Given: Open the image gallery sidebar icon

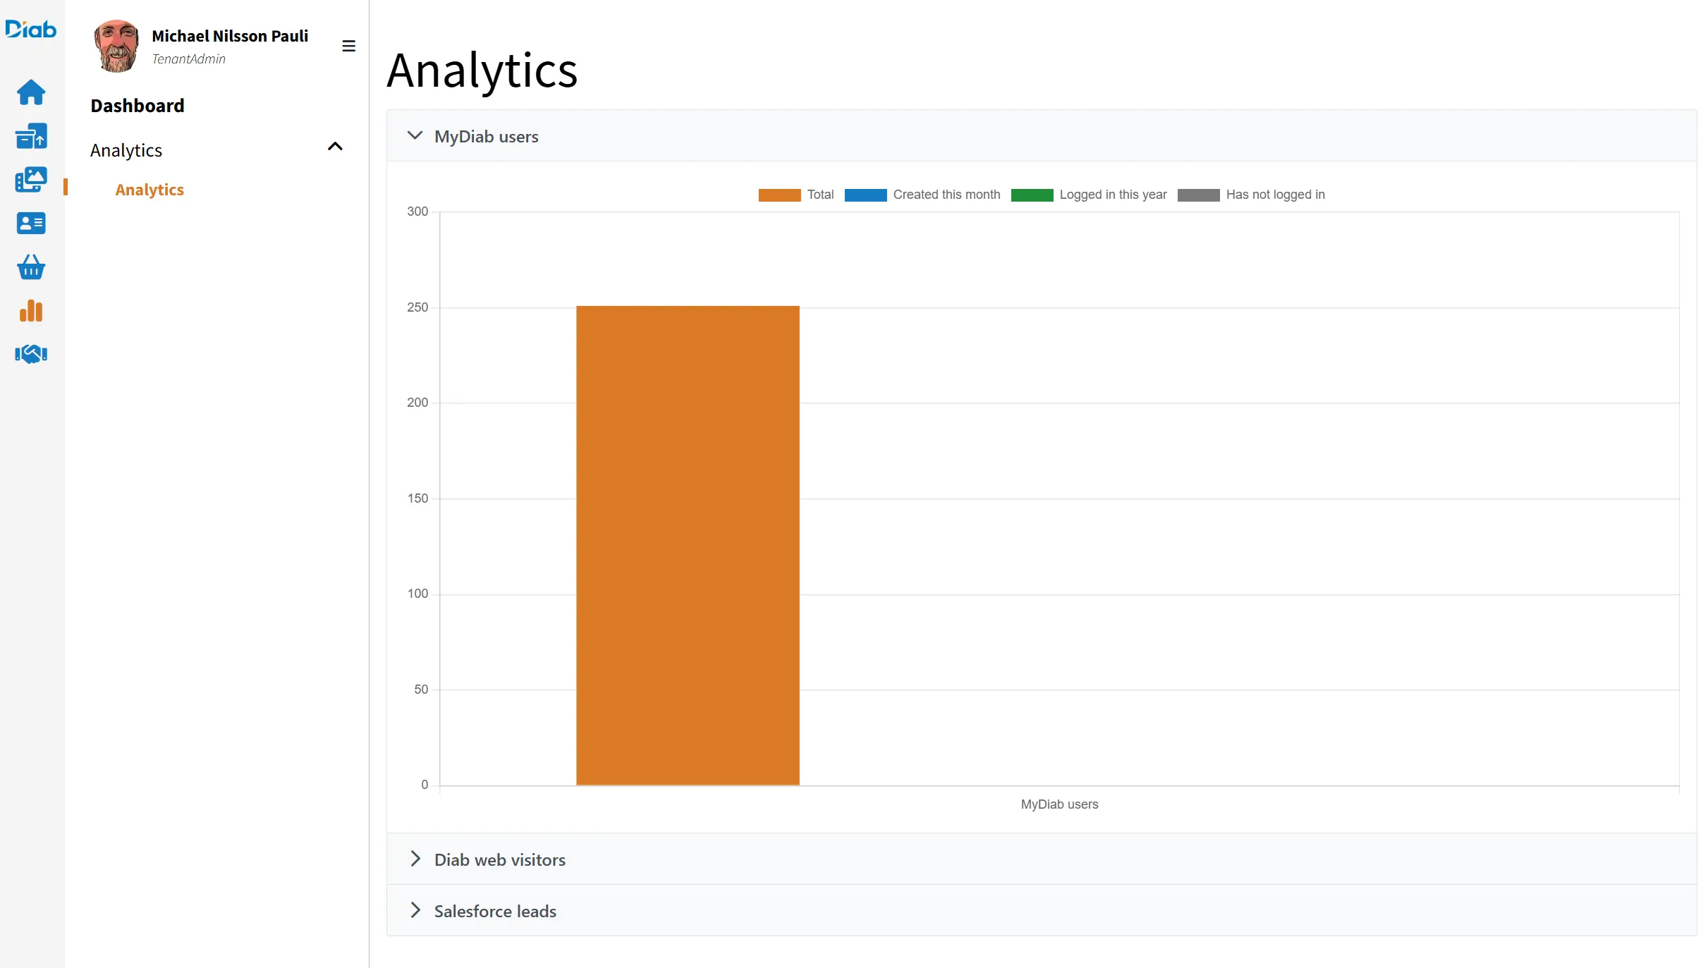Looking at the screenshot, I should click(31, 180).
